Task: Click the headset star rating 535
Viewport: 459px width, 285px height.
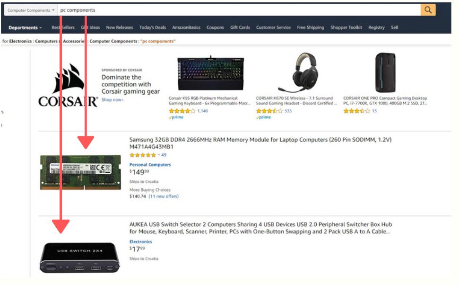Action: (x=274, y=111)
